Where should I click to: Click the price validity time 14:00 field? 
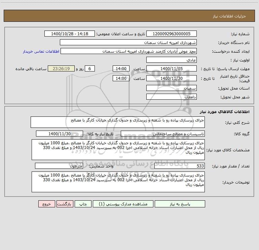tap(121, 78)
